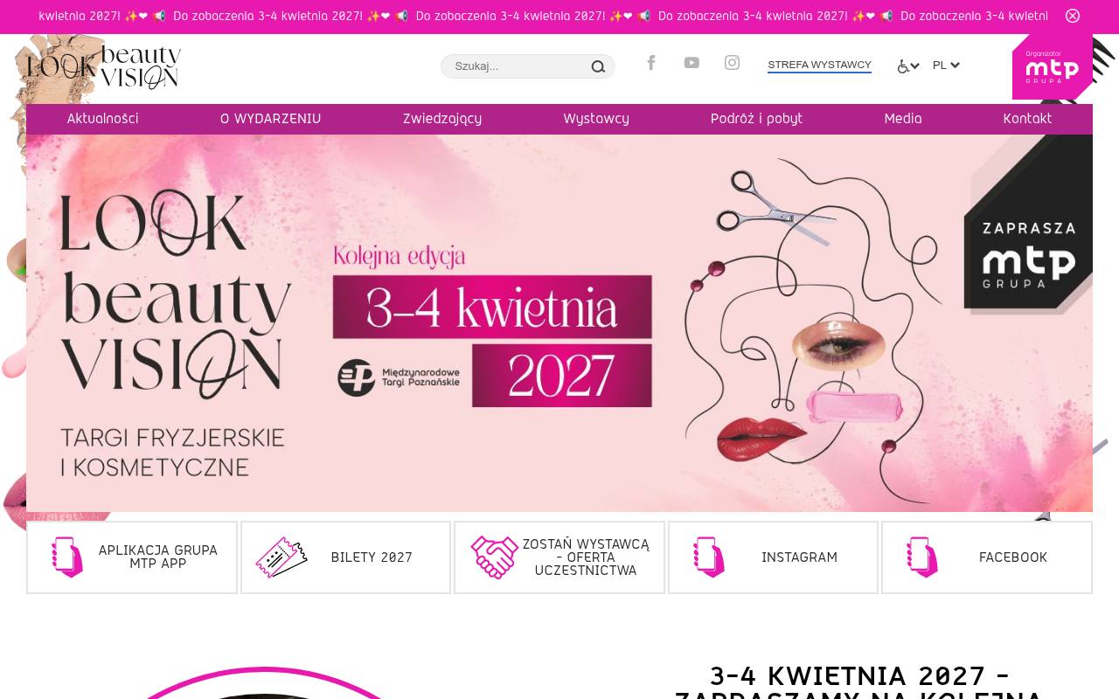Open the Facebook icon in header
1119x699 pixels.
point(651,62)
